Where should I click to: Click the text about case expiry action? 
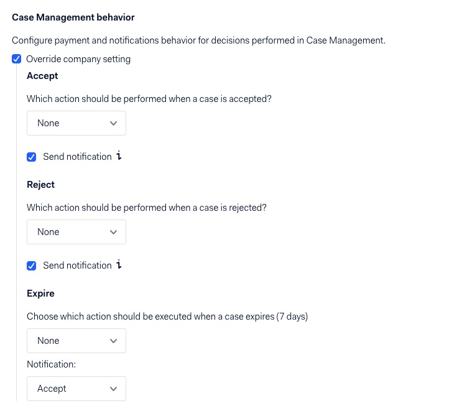(x=167, y=316)
